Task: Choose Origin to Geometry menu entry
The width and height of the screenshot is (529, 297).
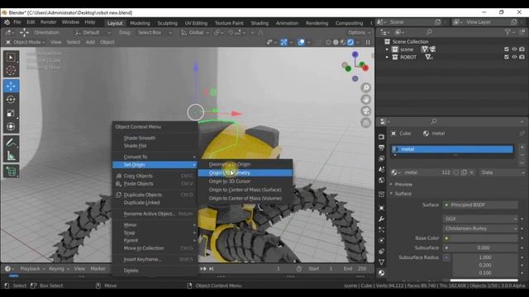Action: click(x=245, y=172)
